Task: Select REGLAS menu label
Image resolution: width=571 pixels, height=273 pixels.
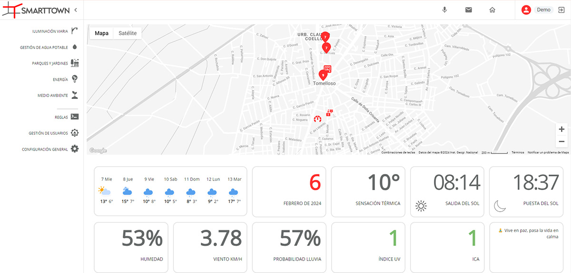Action: [61, 117]
